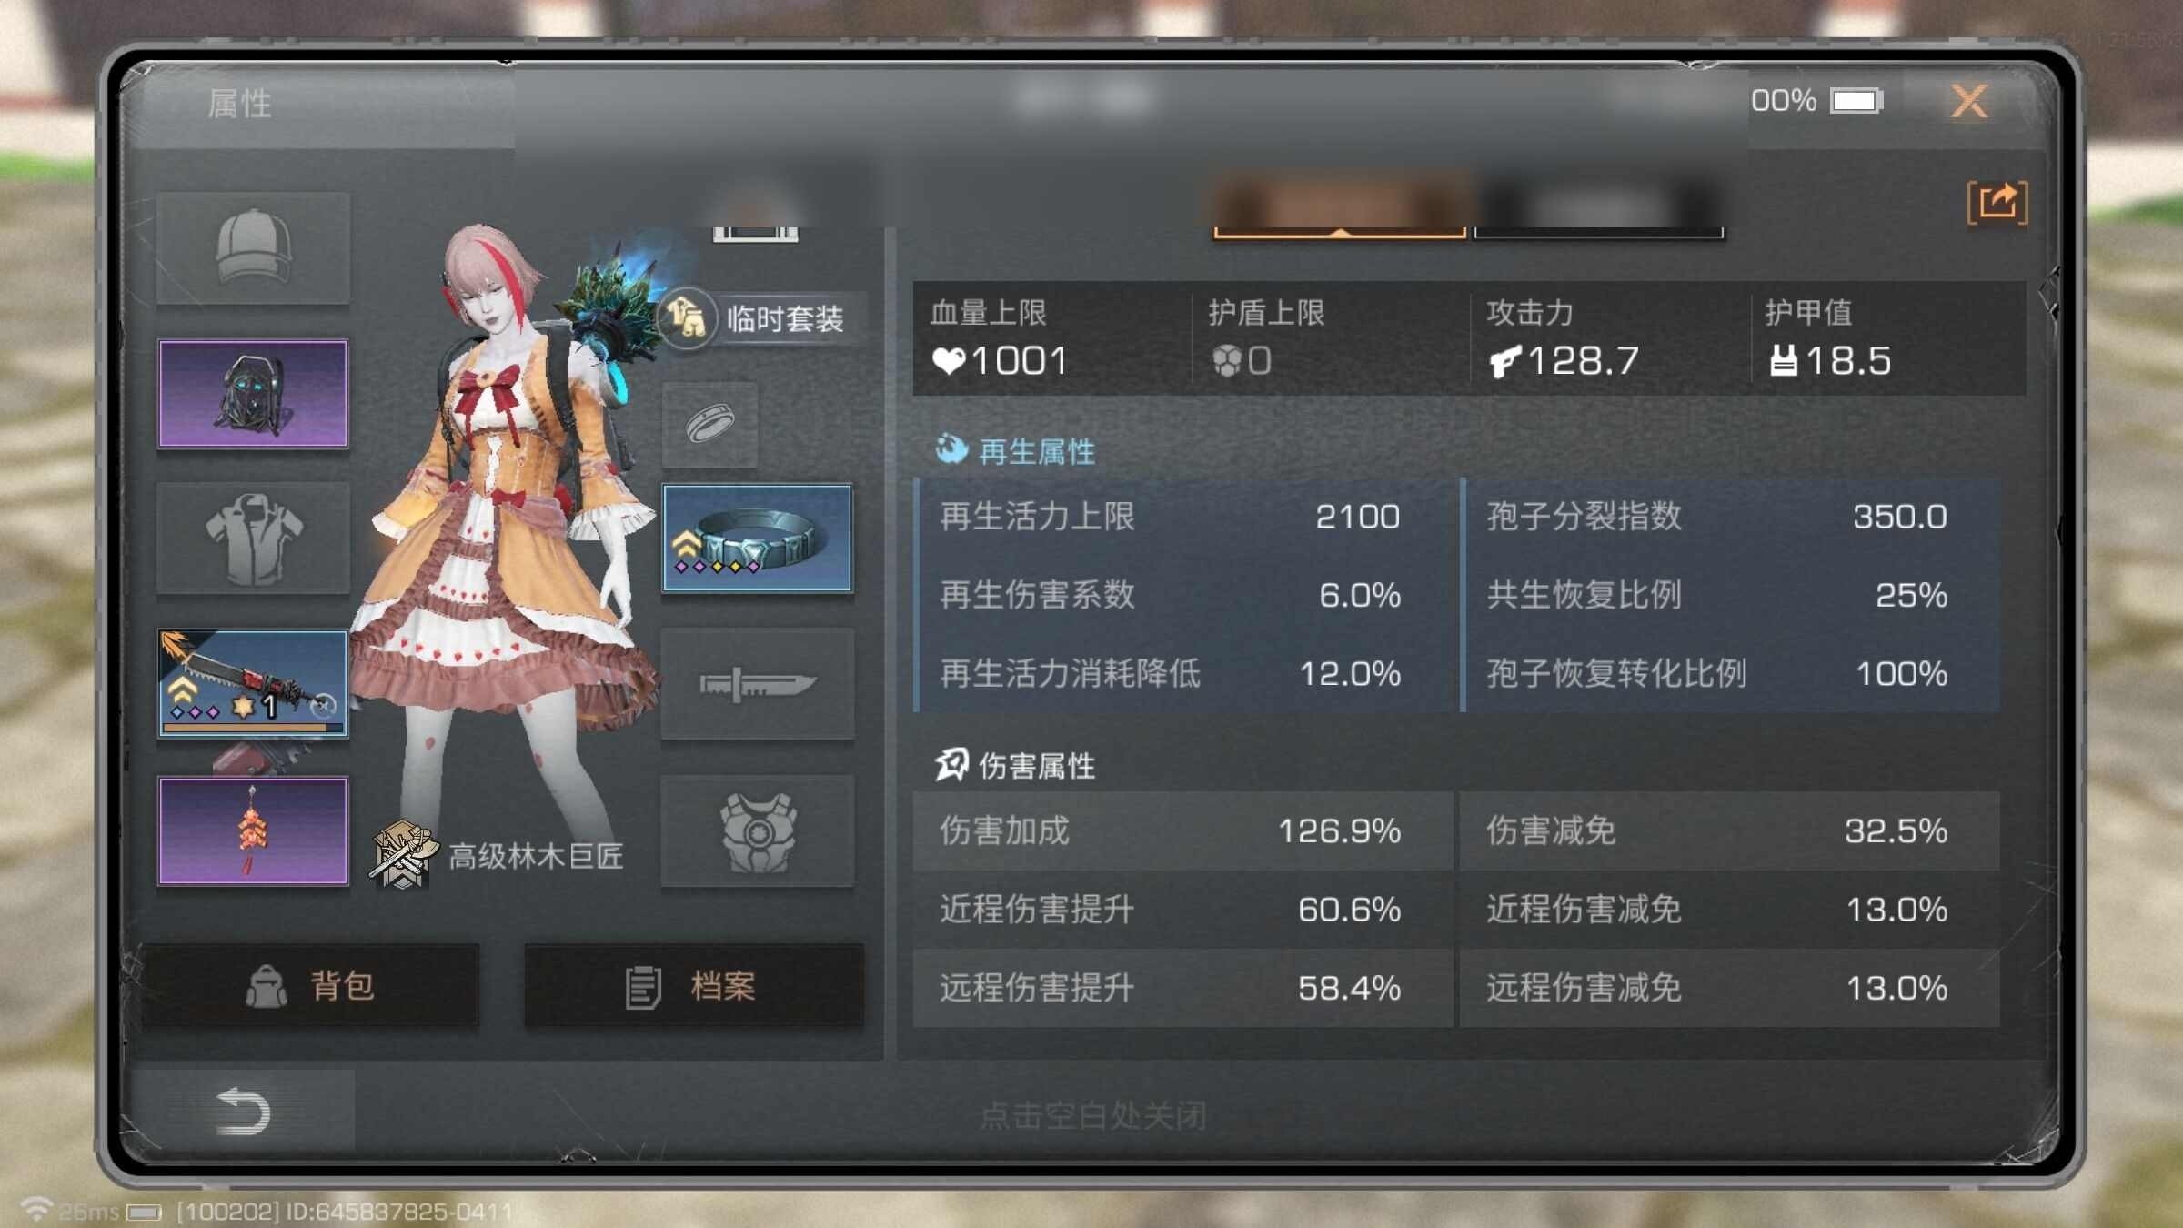
Task: Open the 背包 backpack button
Action: click(x=310, y=986)
